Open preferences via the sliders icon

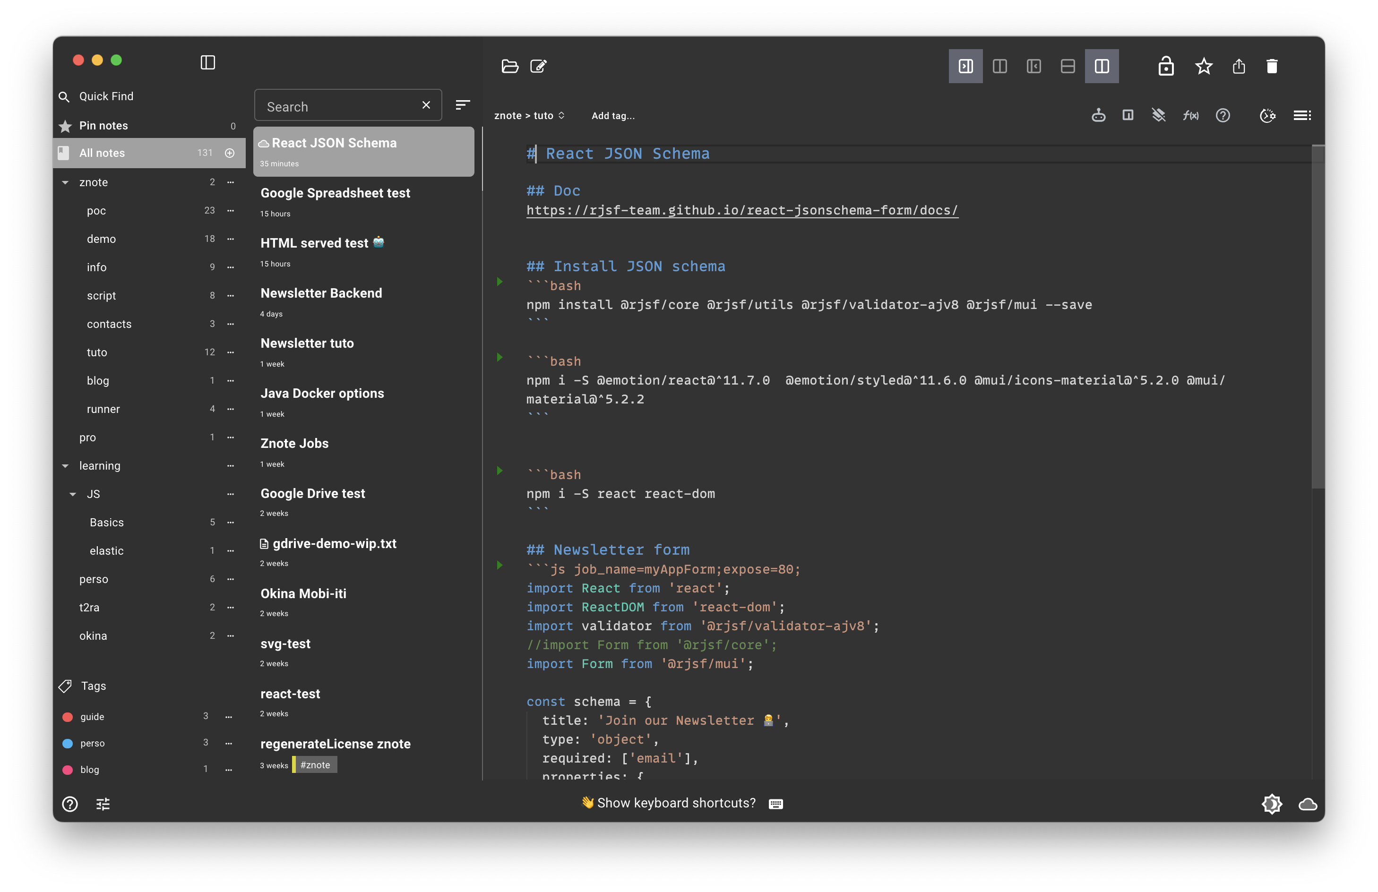click(103, 804)
